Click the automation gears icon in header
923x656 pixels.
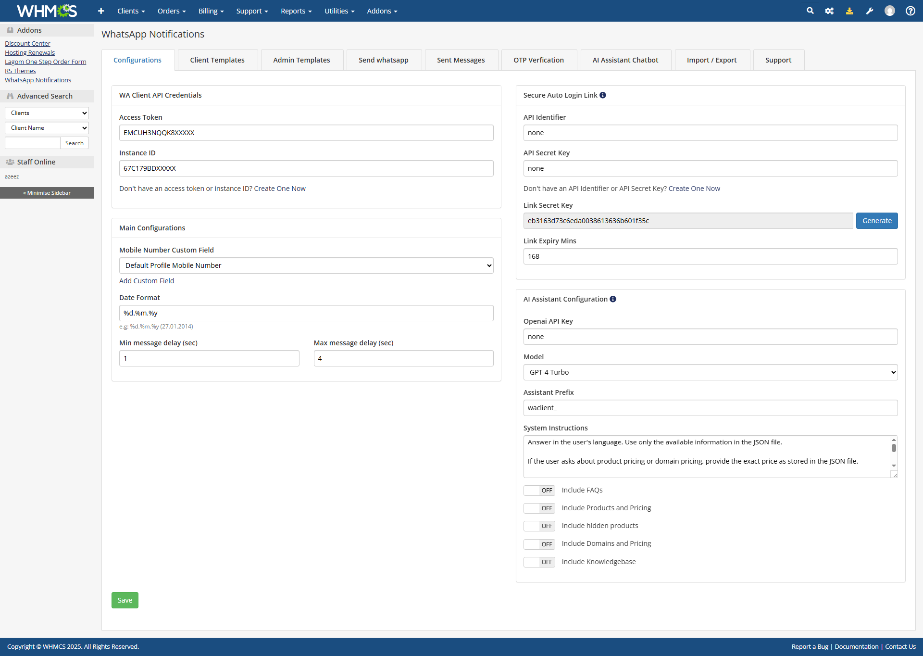click(829, 11)
